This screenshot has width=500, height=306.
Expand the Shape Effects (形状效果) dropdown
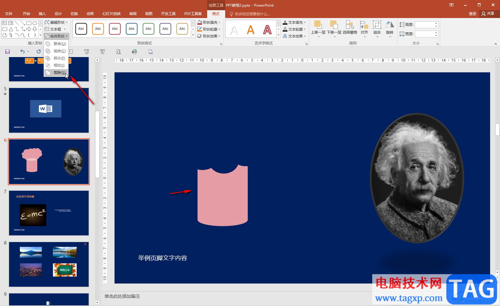click(x=209, y=36)
